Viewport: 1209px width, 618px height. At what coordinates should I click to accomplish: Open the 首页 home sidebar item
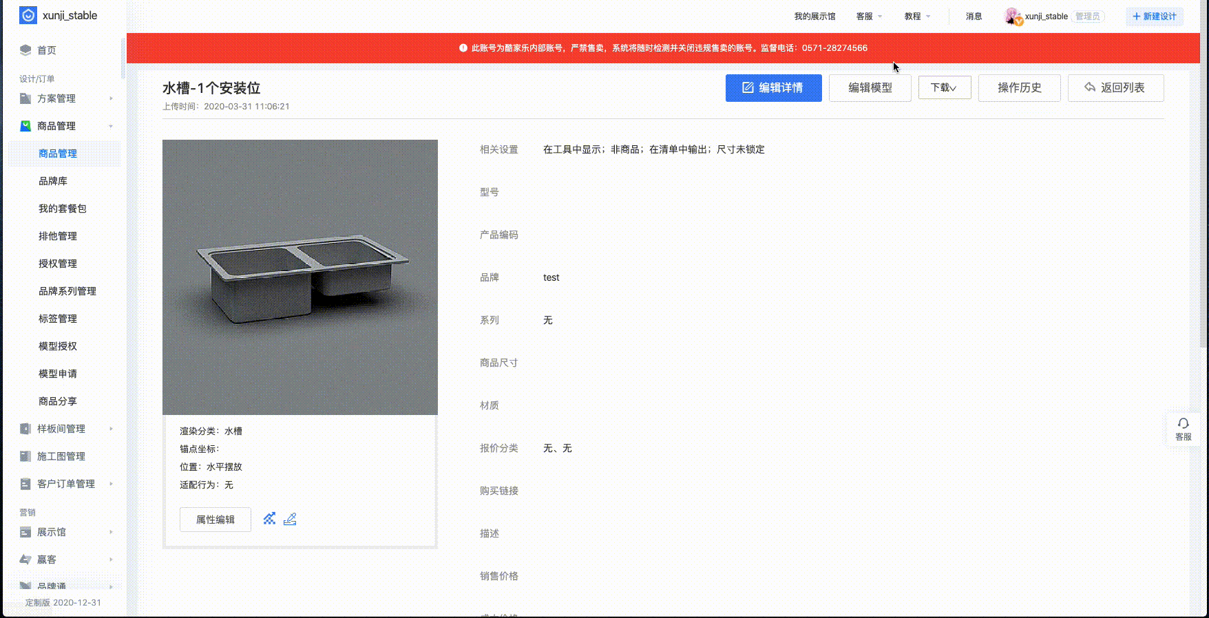(x=47, y=50)
